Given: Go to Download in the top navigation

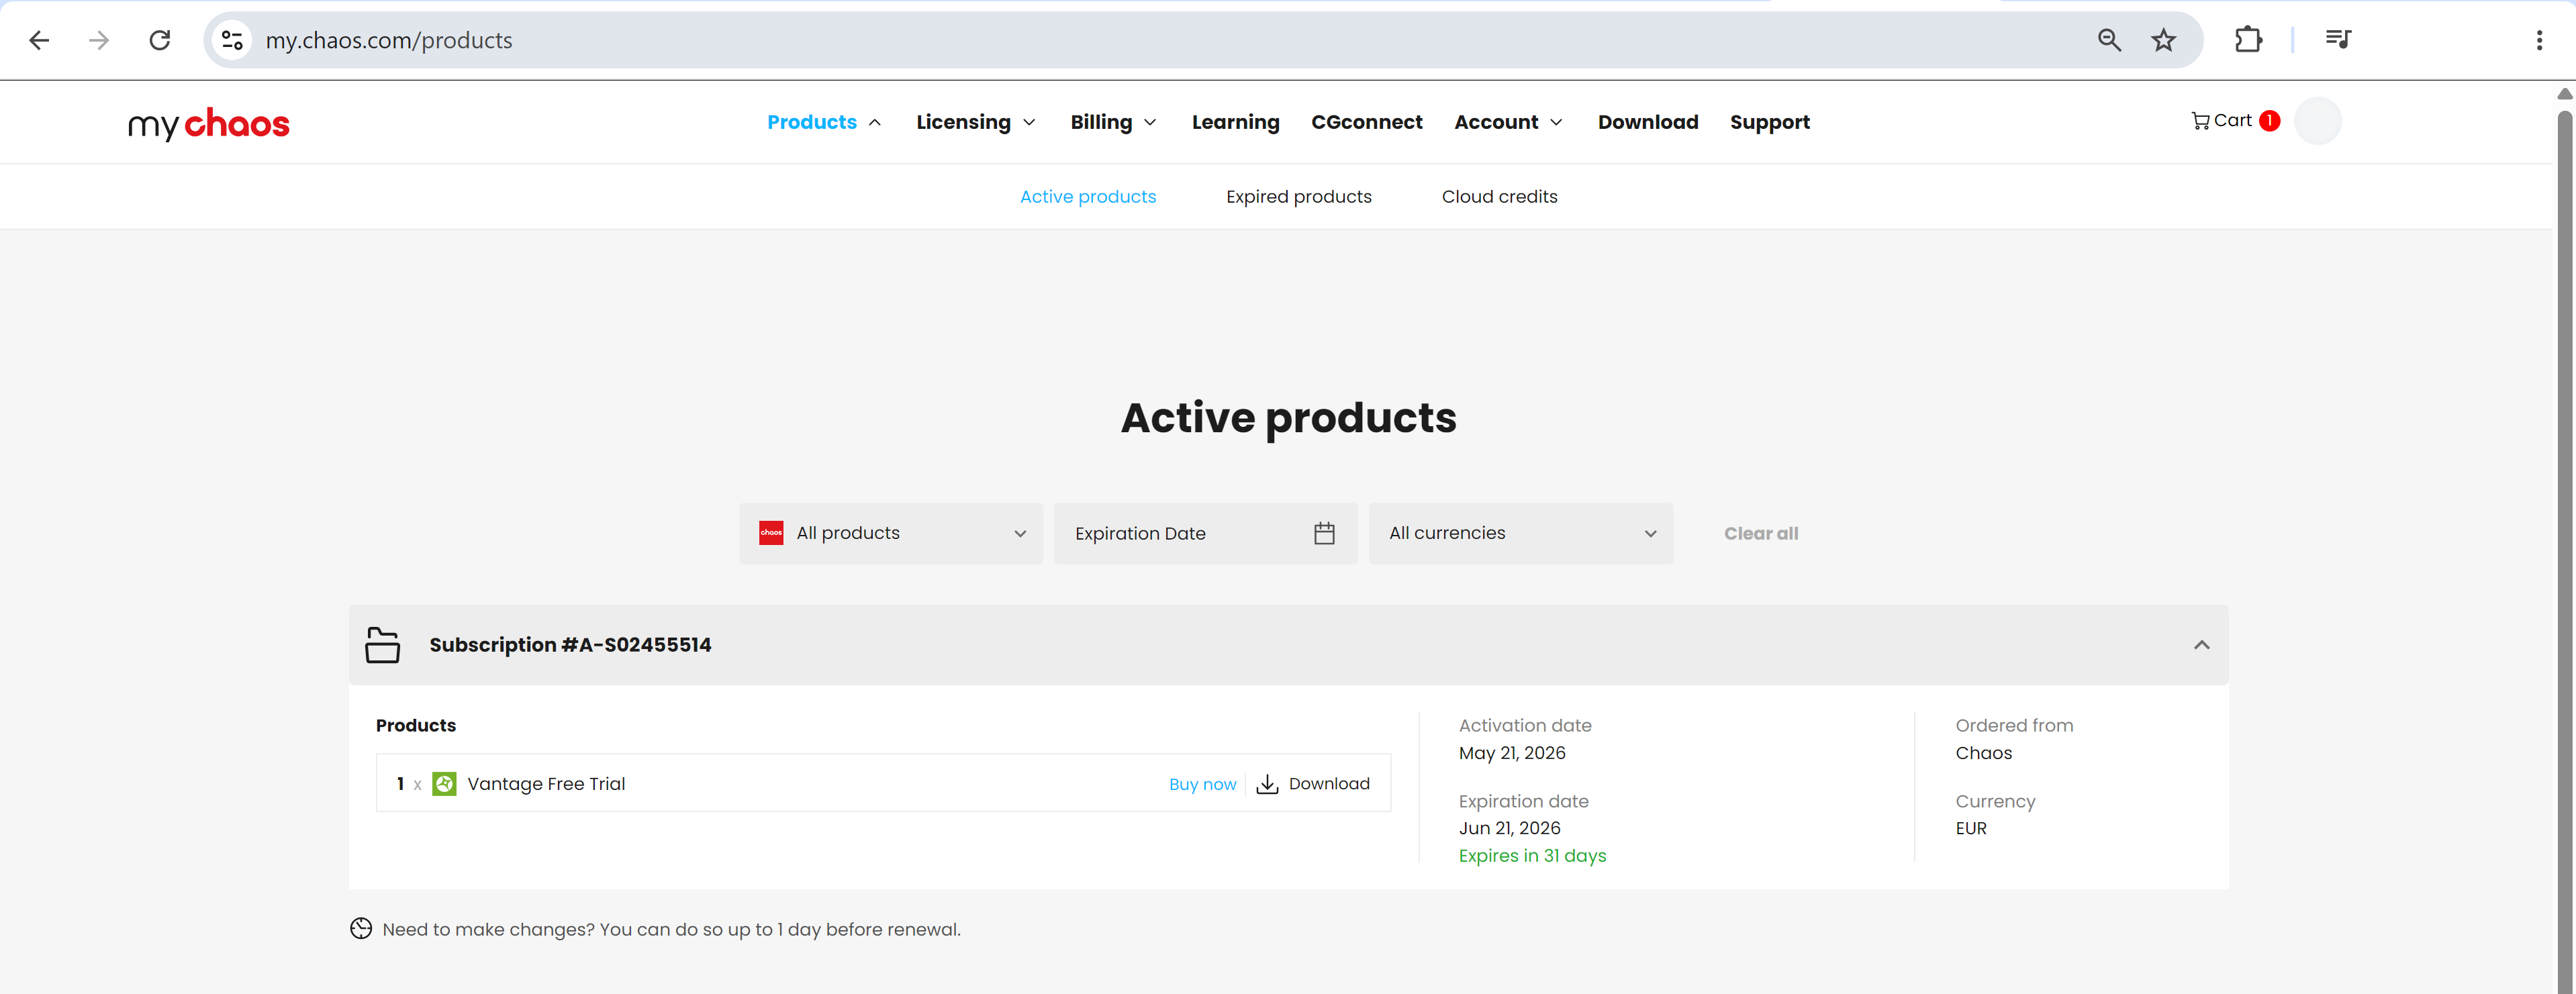Looking at the screenshot, I should [1648, 122].
